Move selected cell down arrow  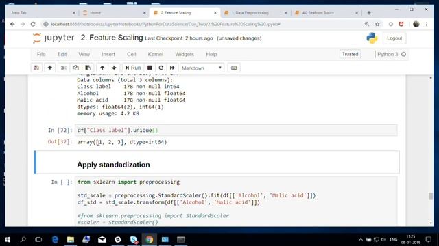pos(114,68)
